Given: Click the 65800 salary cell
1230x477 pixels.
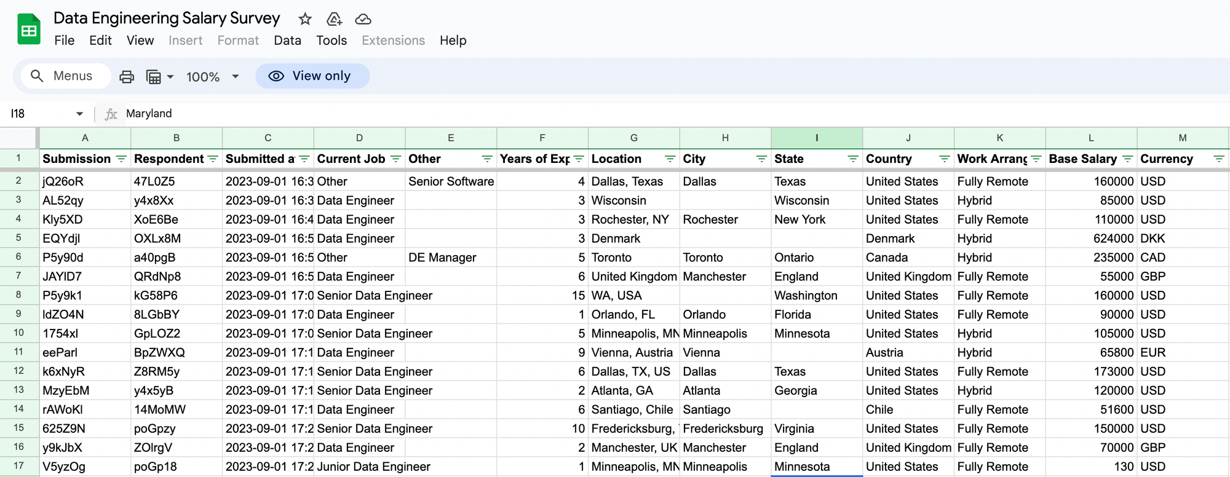Looking at the screenshot, I should (1091, 353).
